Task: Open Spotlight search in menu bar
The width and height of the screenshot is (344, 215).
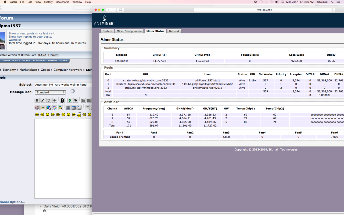Action: [332, 2]
